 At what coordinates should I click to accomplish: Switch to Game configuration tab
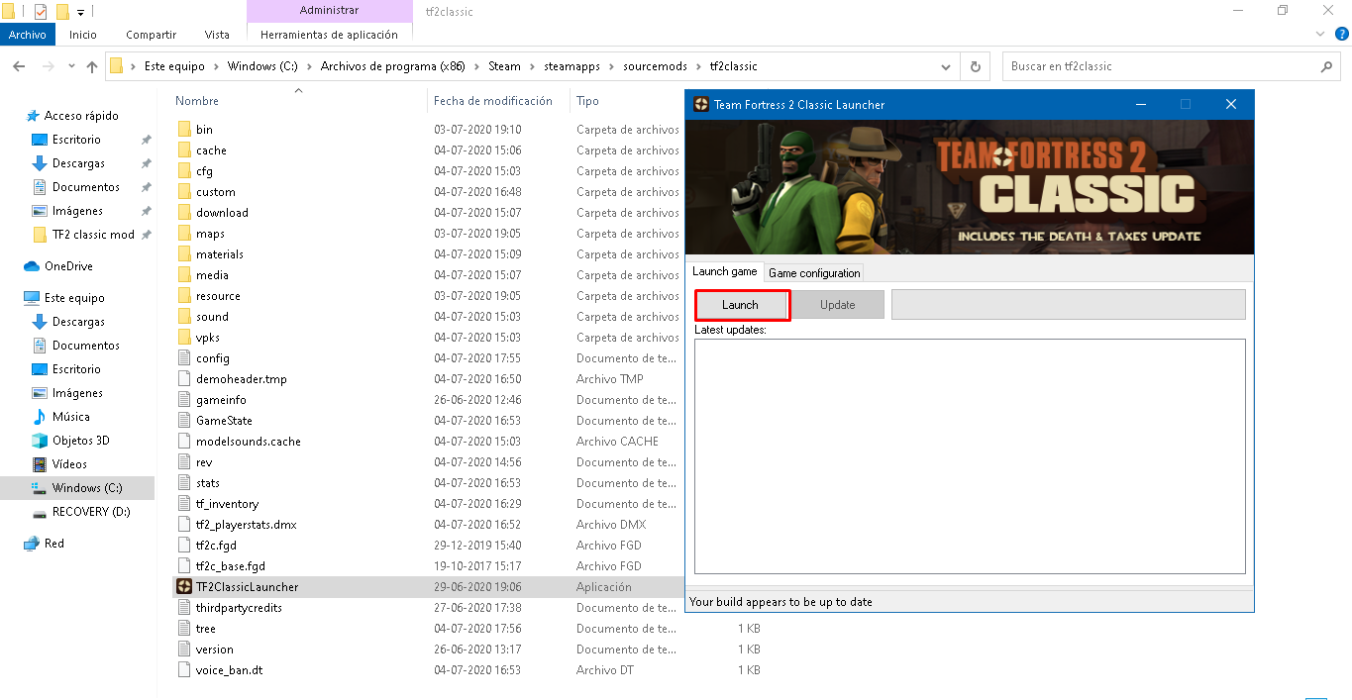tap(814, 272)
